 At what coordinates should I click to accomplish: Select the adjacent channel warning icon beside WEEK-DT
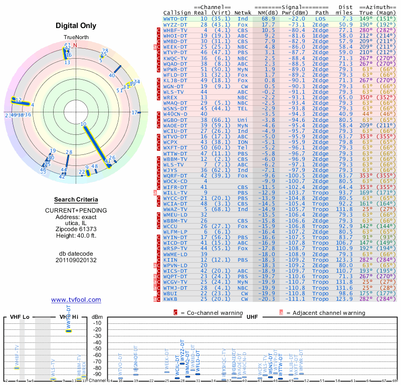pyautogui.click(x=155, y=47)
